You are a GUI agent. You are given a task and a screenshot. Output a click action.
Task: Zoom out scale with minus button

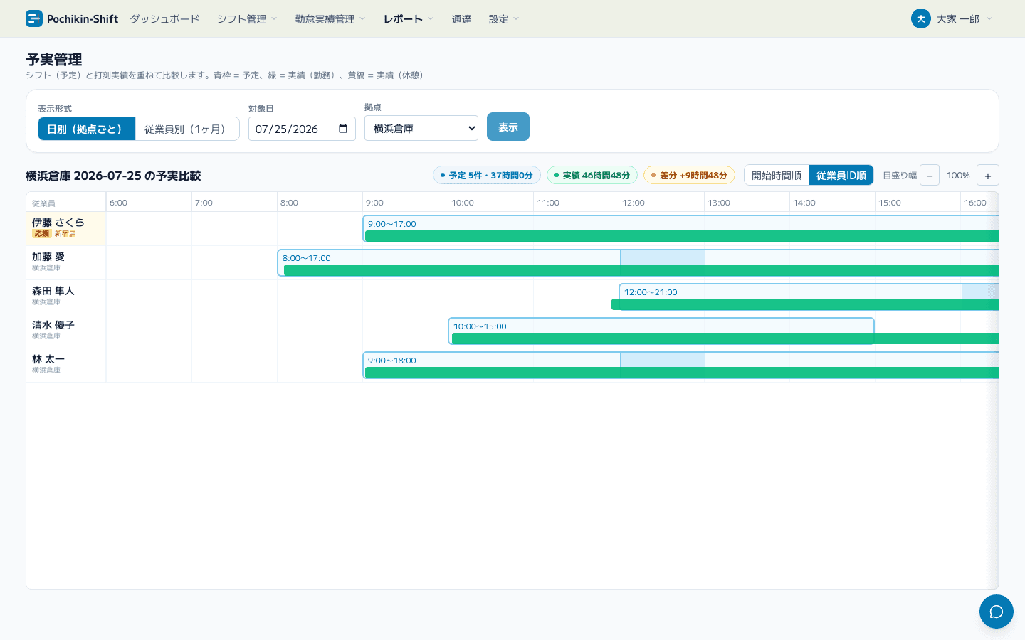(x=930, y=175)
